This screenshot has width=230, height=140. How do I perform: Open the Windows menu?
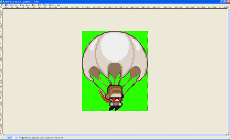click(x=52, y=5)
